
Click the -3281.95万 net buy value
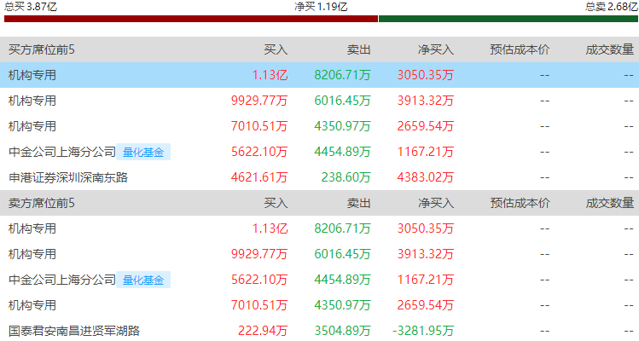coord(423,331)
